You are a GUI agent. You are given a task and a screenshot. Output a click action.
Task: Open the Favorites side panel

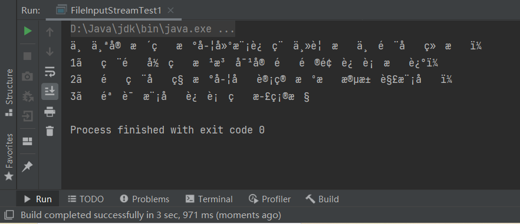(x=9, y=157)
